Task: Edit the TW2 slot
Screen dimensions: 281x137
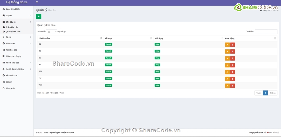Action: point(227,86)
